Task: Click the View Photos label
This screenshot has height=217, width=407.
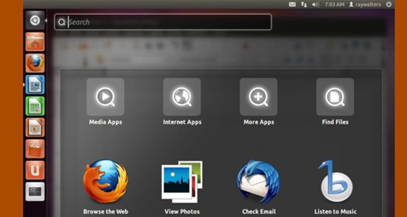Action: (182, 211)
